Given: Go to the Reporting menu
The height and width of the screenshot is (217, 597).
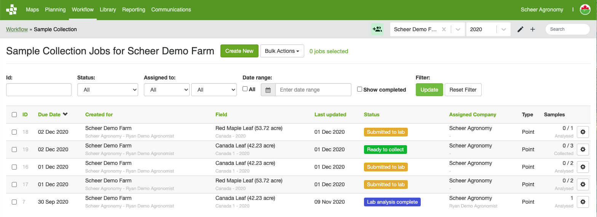Looking at the screenshot, I should pos(134,10).
